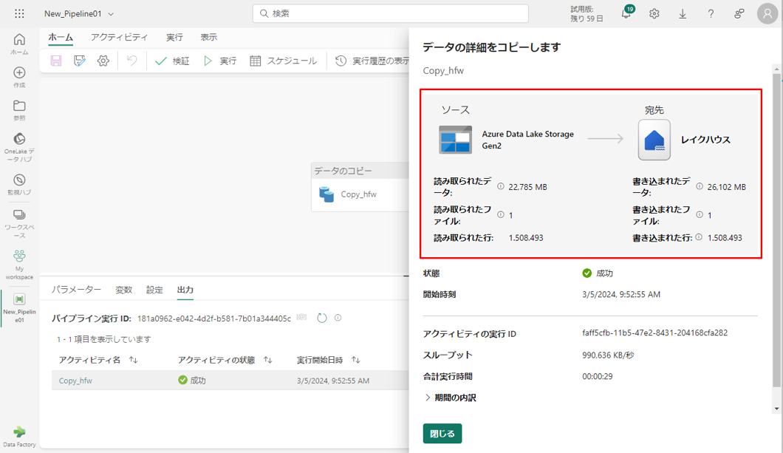The width and height of the screenshot is (783, 453).
Task: Click the pipeline settings gear toolbar icon
Action: [103, 61]
